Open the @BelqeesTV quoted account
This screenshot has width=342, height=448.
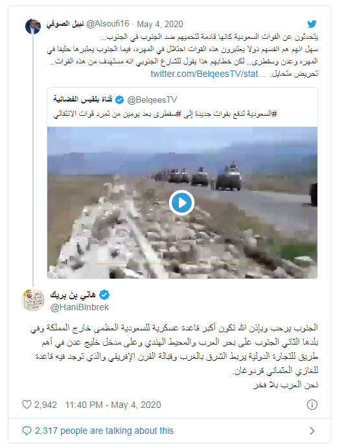click(152, 100)
